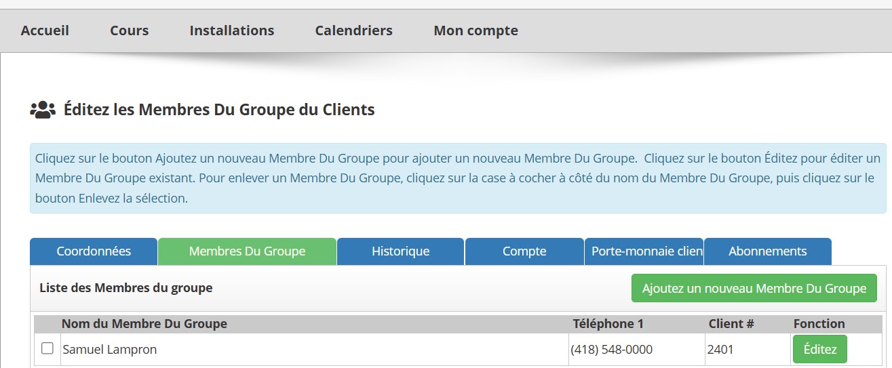Switch to the Compte tab
The image size is (892, 368).
tap(524, 251)
